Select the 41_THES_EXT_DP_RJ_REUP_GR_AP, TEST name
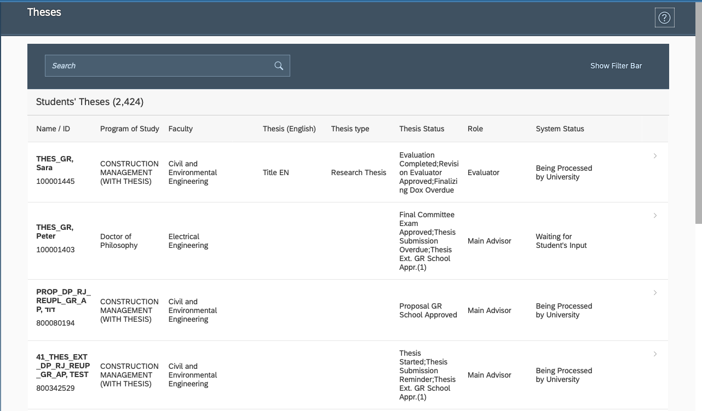The image size is (702, 411). click(63, 366)
